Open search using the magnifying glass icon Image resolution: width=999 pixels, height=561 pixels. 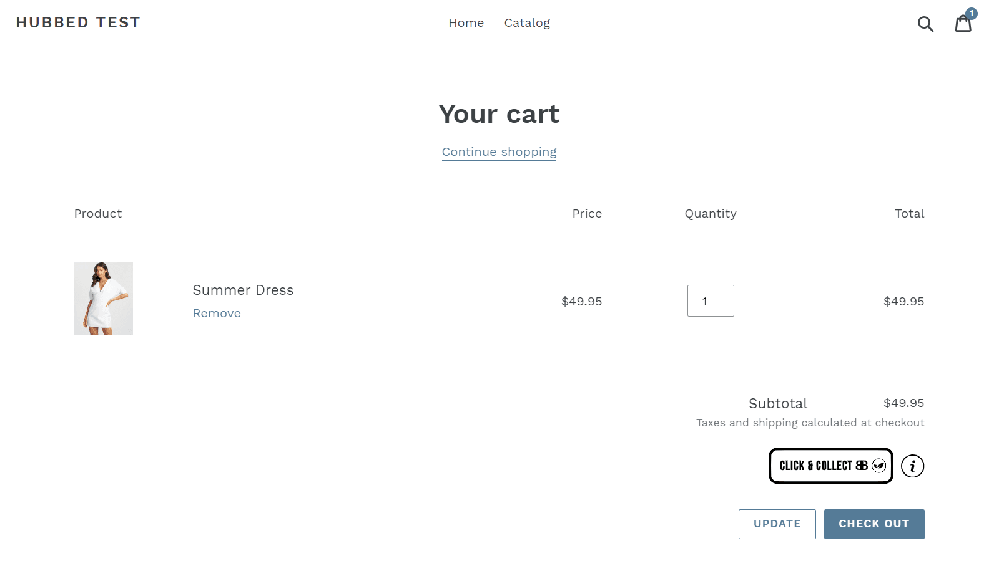pyautogui.click(x=925, y=24)
